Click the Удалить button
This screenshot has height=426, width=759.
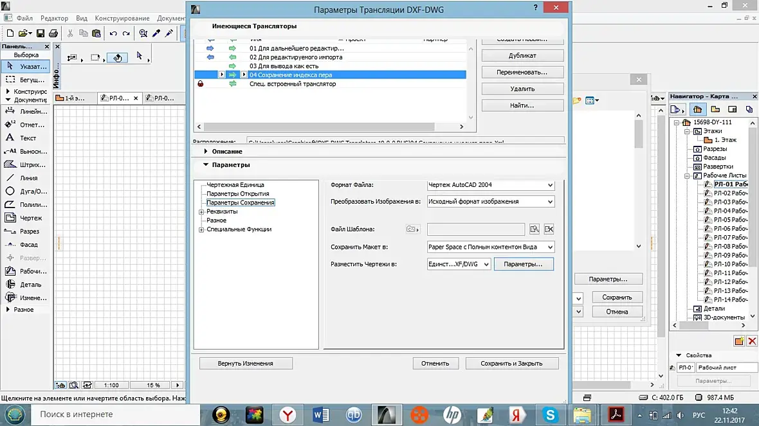coord(522,89)
